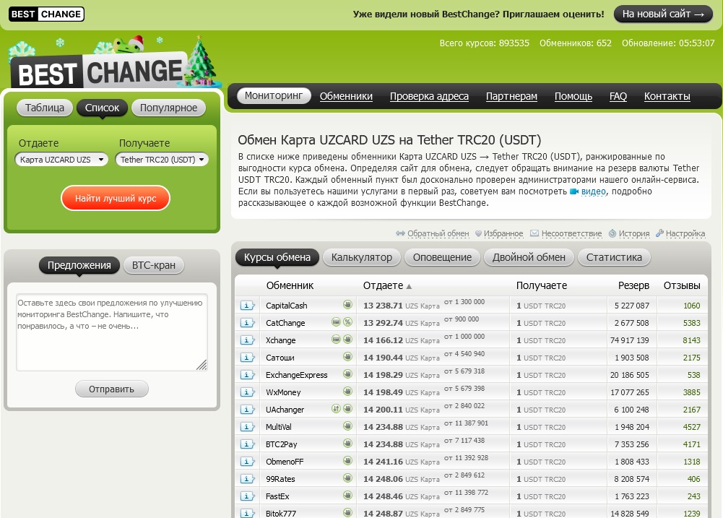
Task: Switch to the Популярное view
Action: [168, 108]
